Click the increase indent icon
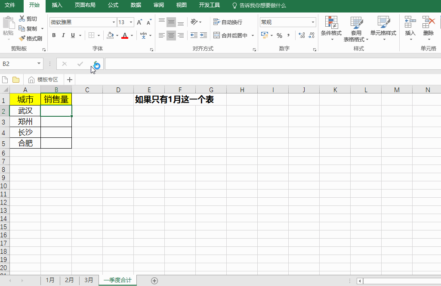The image size is (441, 286). pos(204,35)
